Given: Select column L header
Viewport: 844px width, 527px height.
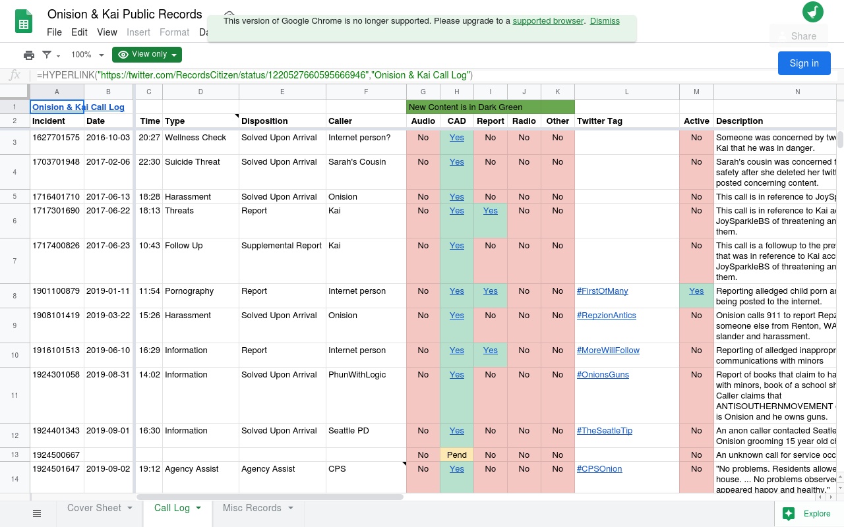Looking at the screenshot, I should tap(626, 92).
